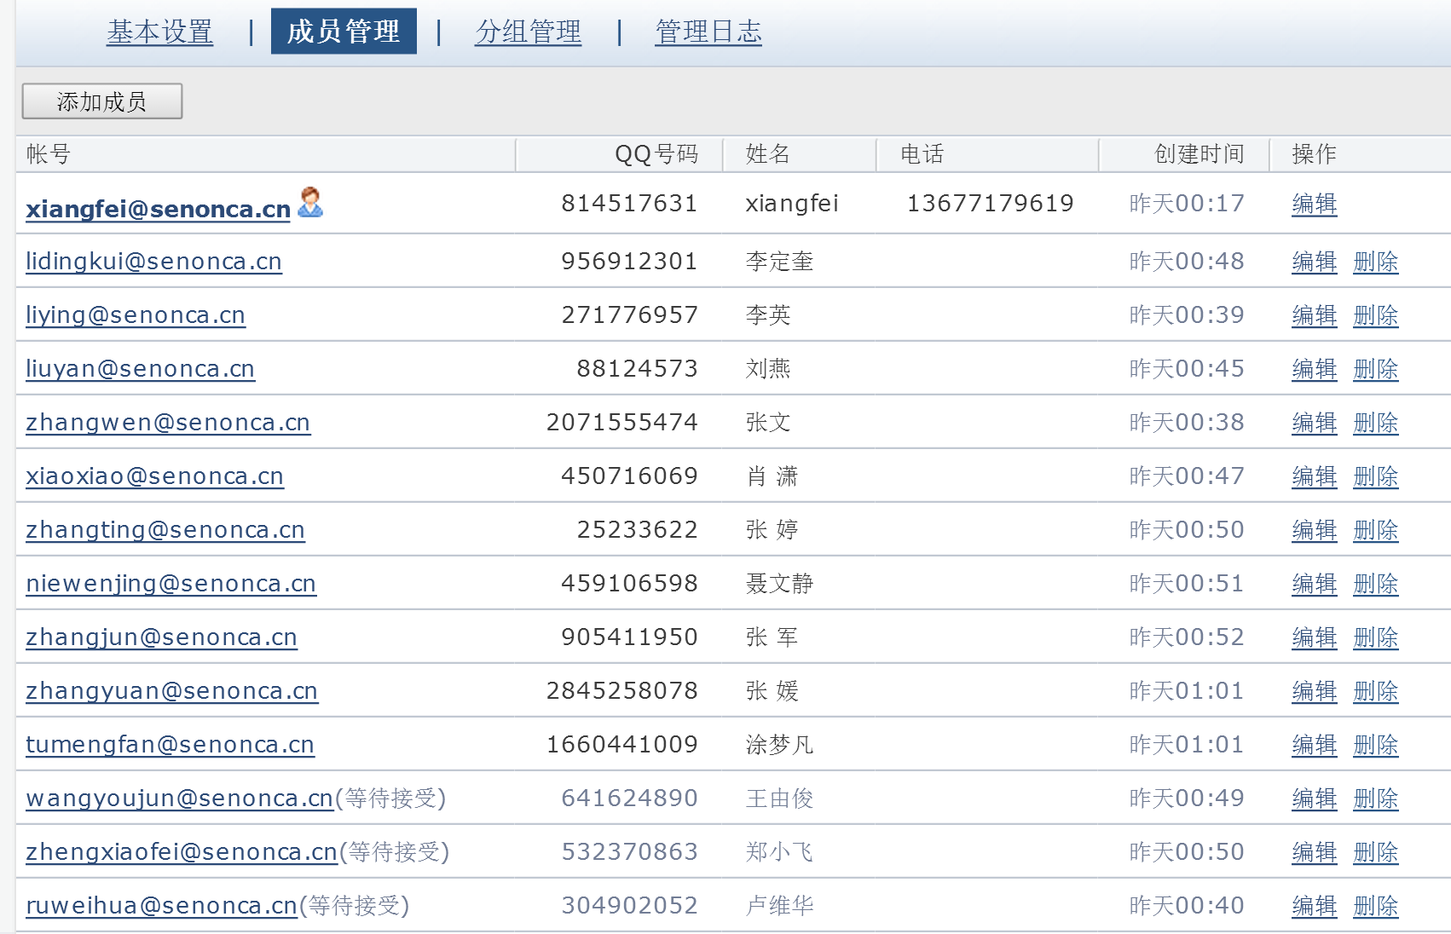Select creation time 昨天00:40
The image size is (1451, 934).
pos(1187,906)
